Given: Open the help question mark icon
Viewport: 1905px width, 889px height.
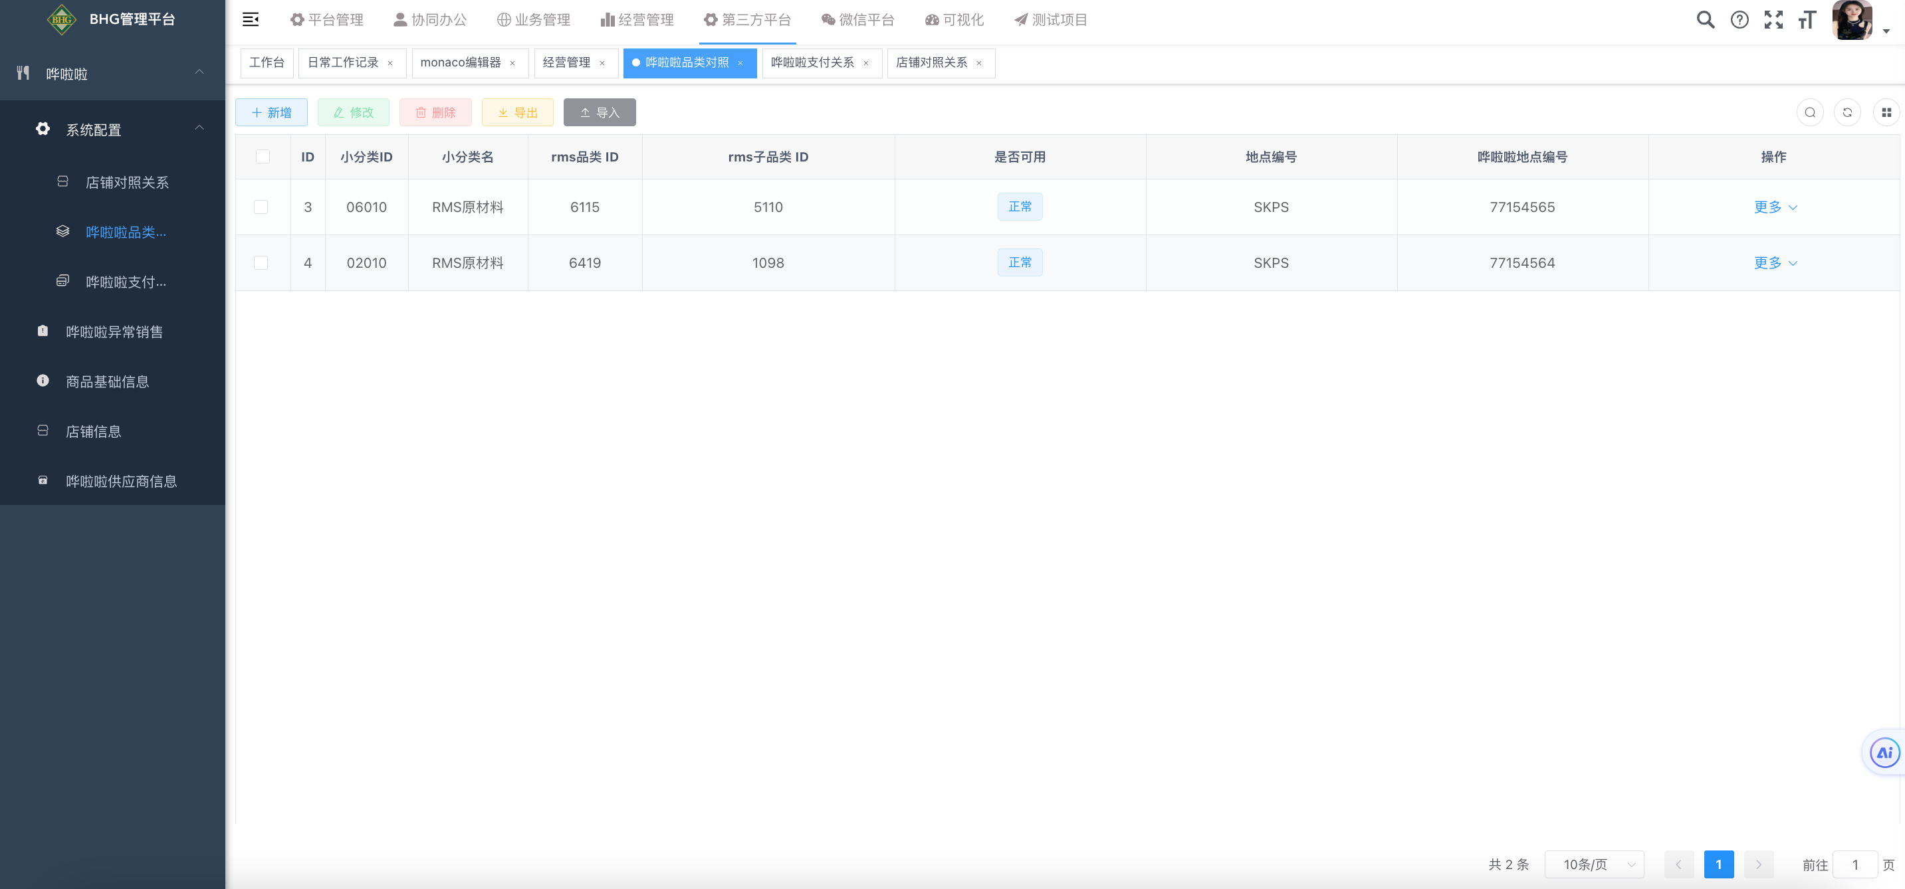Looking at the screenshot, I should point(1739,20).
